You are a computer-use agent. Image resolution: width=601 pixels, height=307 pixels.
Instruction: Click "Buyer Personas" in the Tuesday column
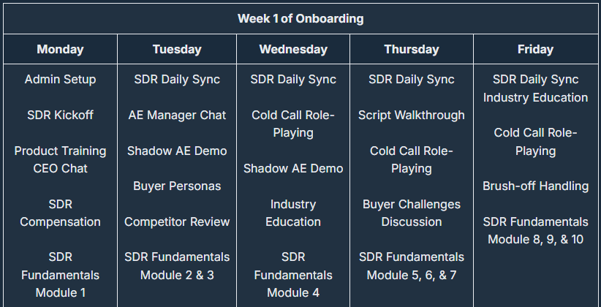coord(177,186)
